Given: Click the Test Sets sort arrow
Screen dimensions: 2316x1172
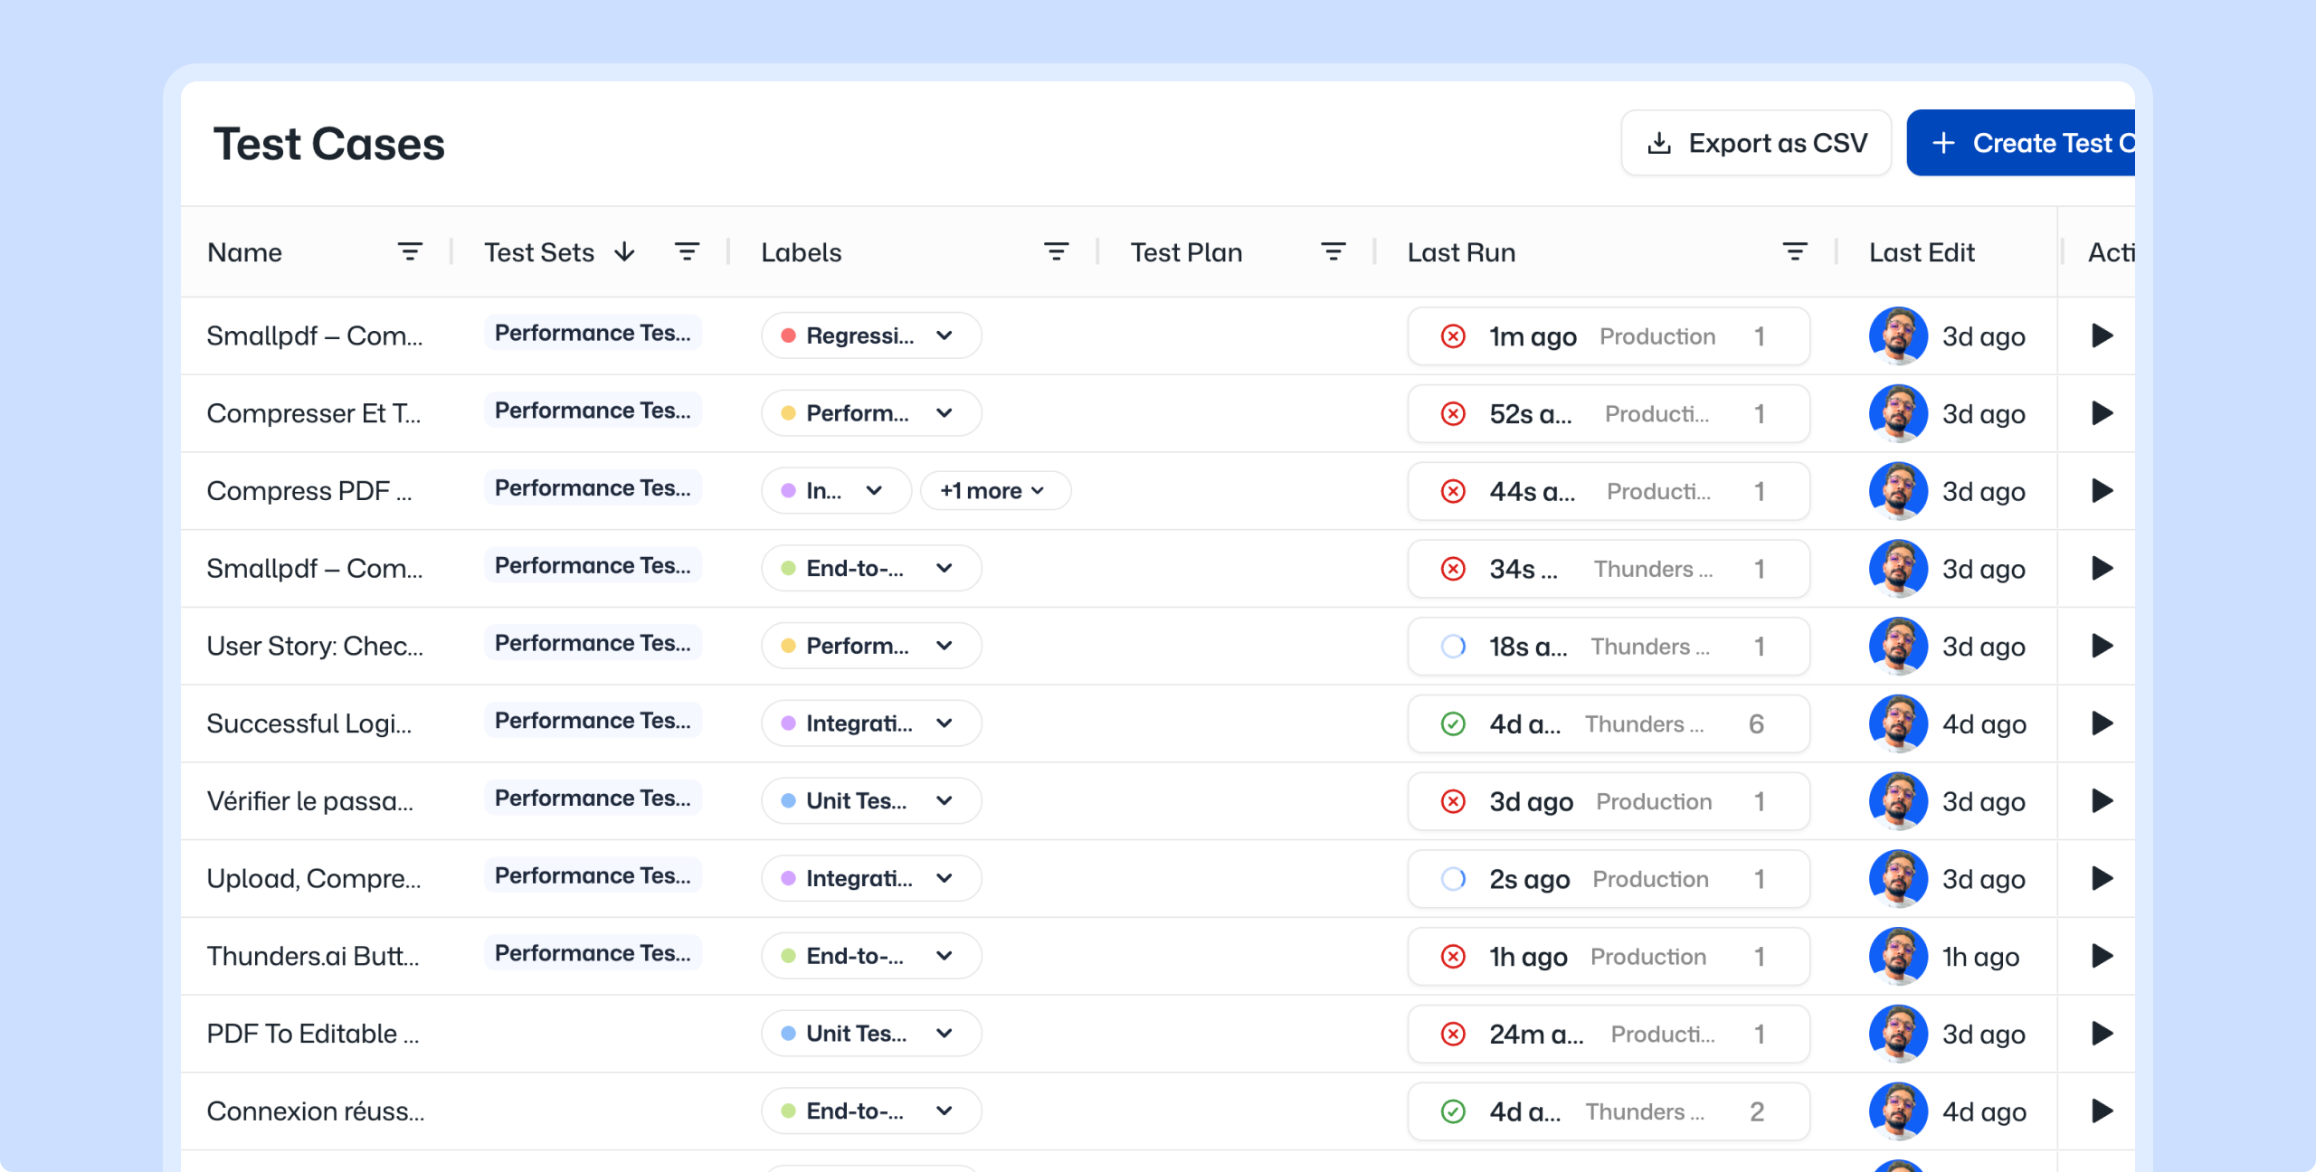Looking at the screenshot, I should pyautogui.click(x=624, y=252).
